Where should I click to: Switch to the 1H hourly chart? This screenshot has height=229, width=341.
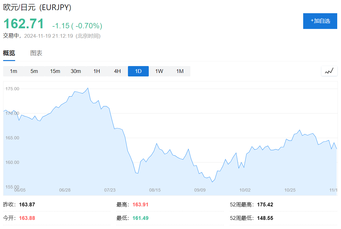tap(96, 71)
